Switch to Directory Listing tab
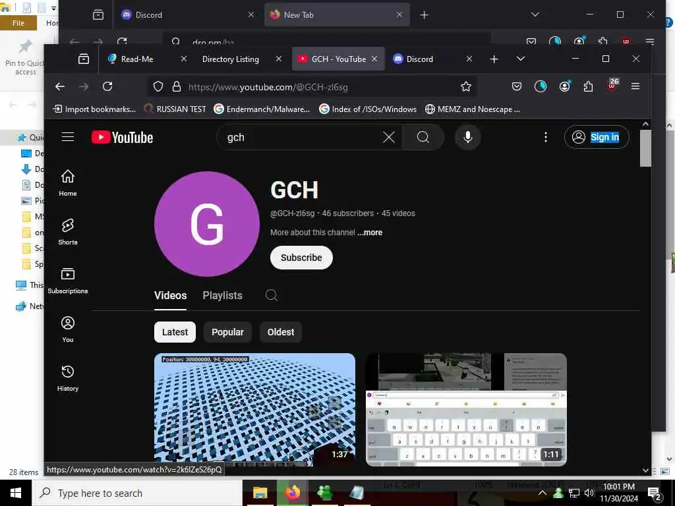675x506 pixels. (x=231, y=59)
